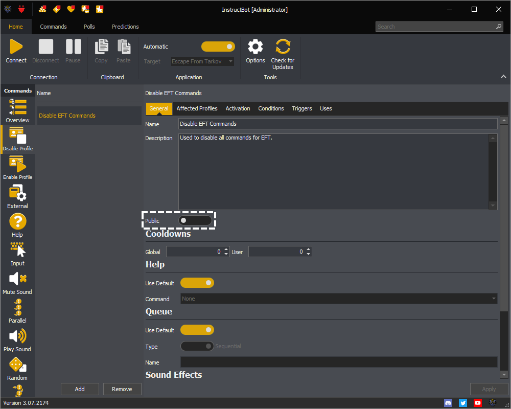Select the General tab

tap(159, 108)
